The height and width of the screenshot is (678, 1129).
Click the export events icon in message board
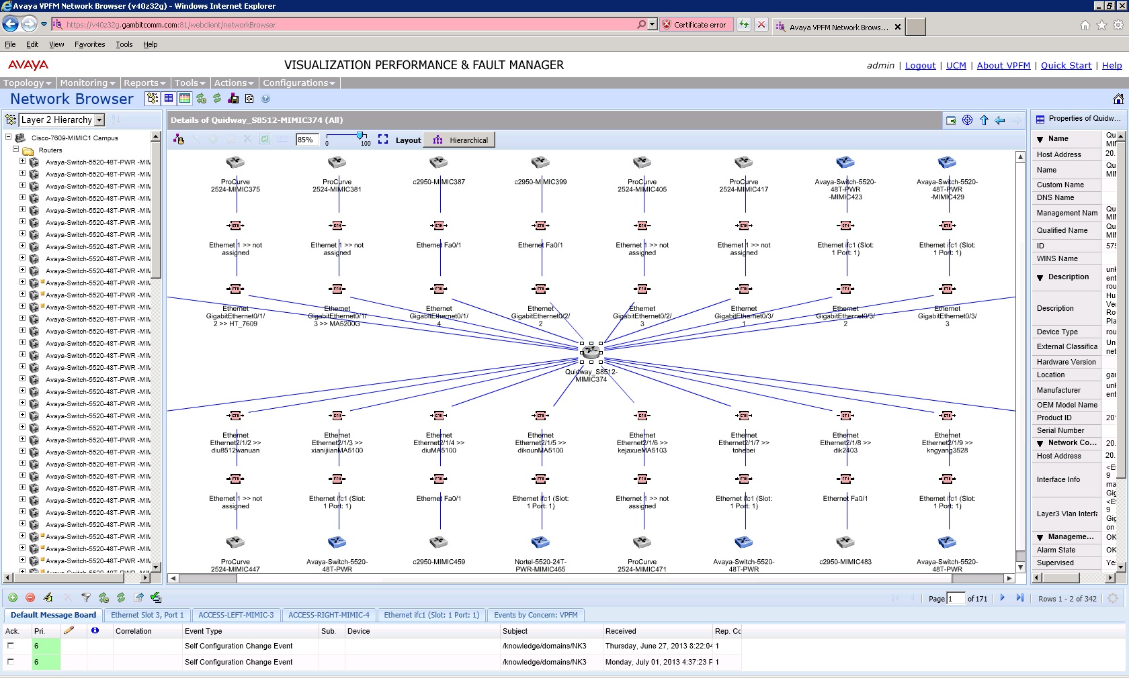pos(138,597)
